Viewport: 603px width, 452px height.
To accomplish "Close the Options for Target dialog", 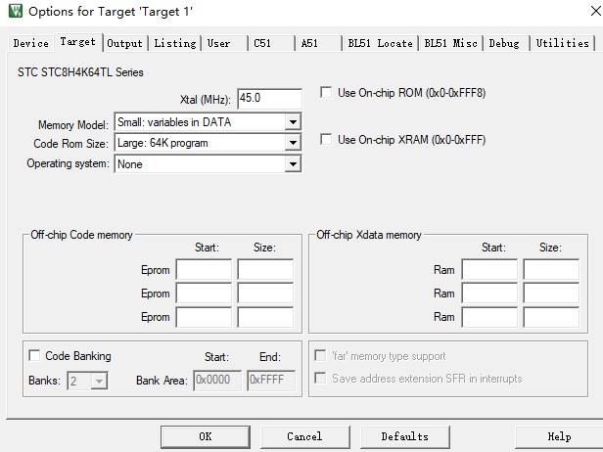I will pyautogui.click(x=596, y=11).
